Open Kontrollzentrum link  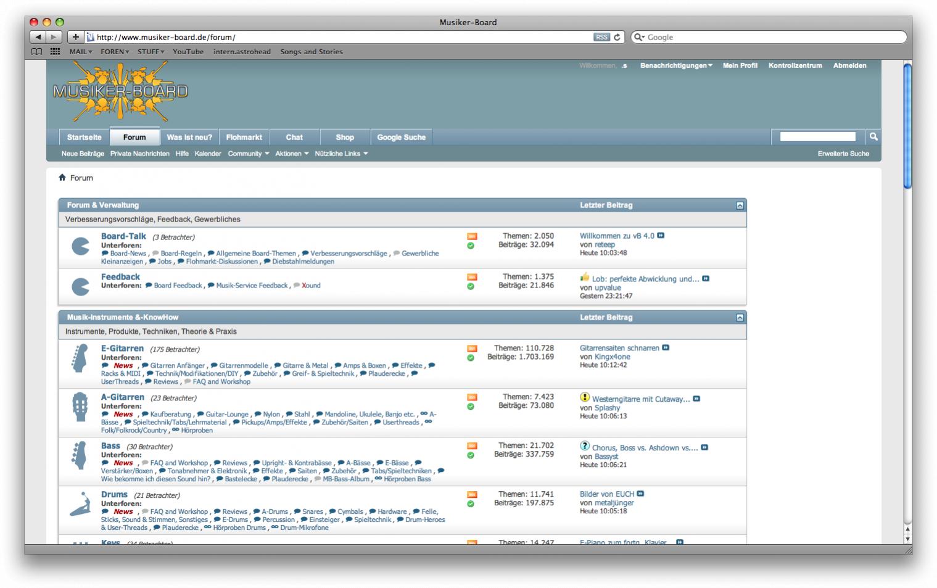pyautogui.click(x=795, y=65)
